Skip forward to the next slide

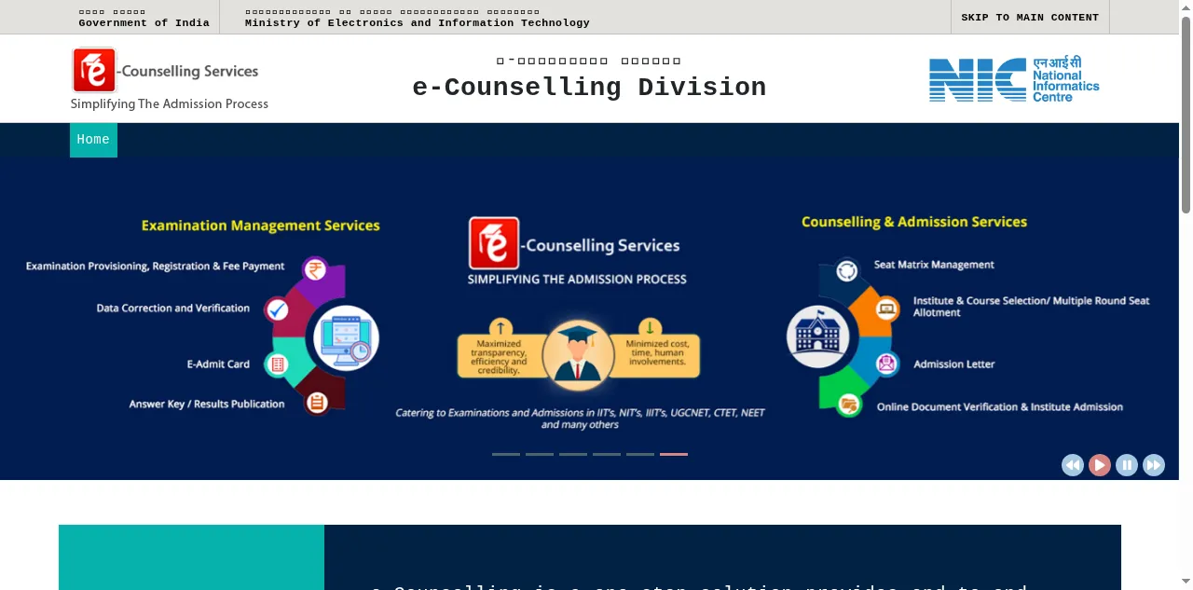(1154, 465)
